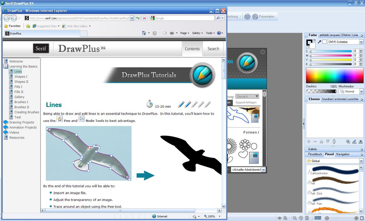Viewport: 365px width, 221px height.
Task: Open the IE Page menu
Action: pyautogui.click(x=185, y=33)
